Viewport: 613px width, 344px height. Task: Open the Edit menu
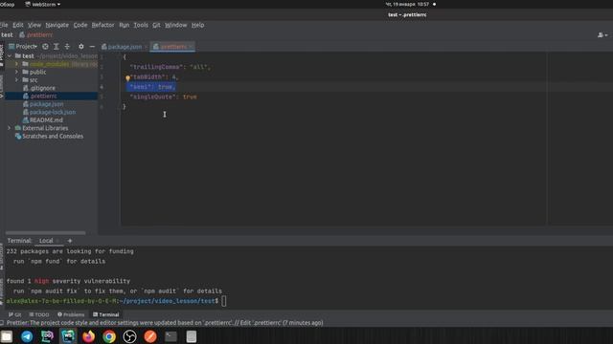click(18, 25)
